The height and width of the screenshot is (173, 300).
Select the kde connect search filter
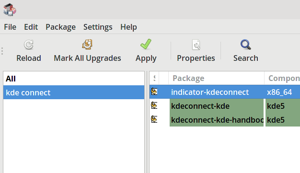[74, 92]
